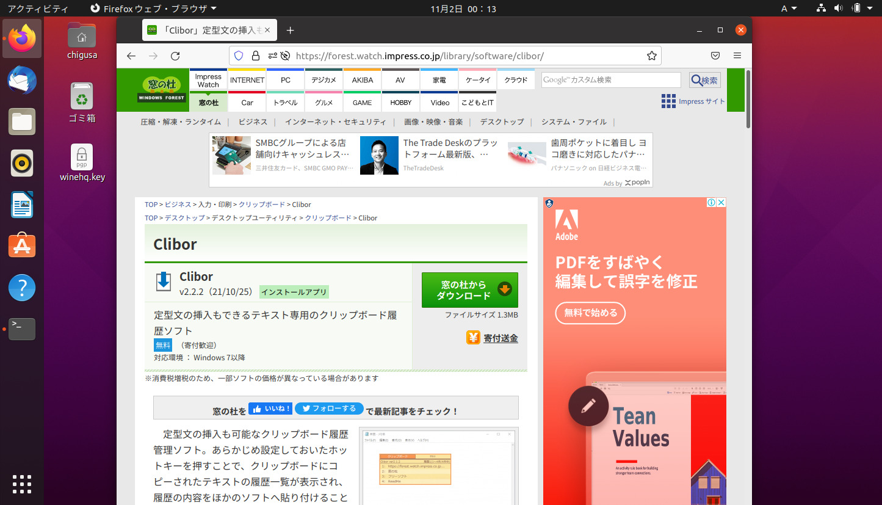This screenshot has width=882, height=505.
Task: Open the こどもとIT site tab
Action: [478, 101]
